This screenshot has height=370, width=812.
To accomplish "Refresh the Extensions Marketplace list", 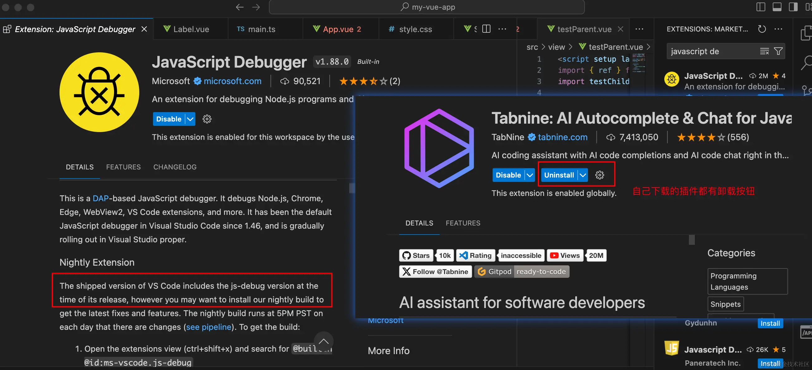I will 762,29.
